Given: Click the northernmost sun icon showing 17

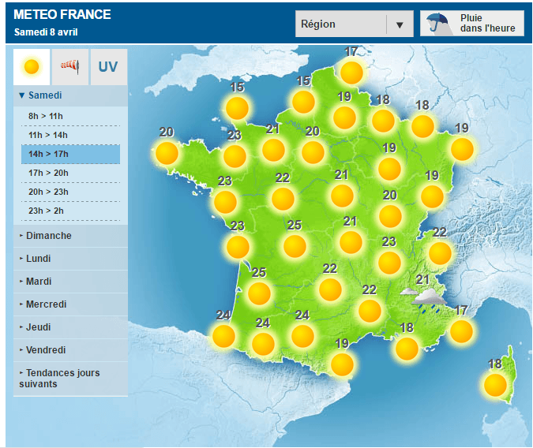Looking at the screenshot, I should [x=351, y=73].
